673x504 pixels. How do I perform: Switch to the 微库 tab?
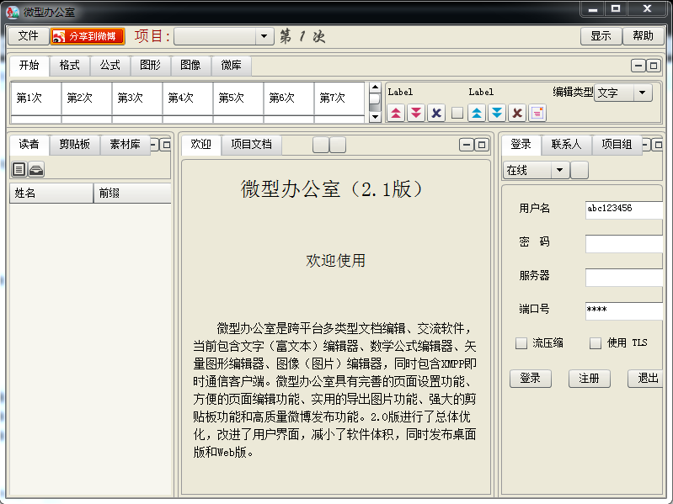pyautogui.click(x=231, y=66)
